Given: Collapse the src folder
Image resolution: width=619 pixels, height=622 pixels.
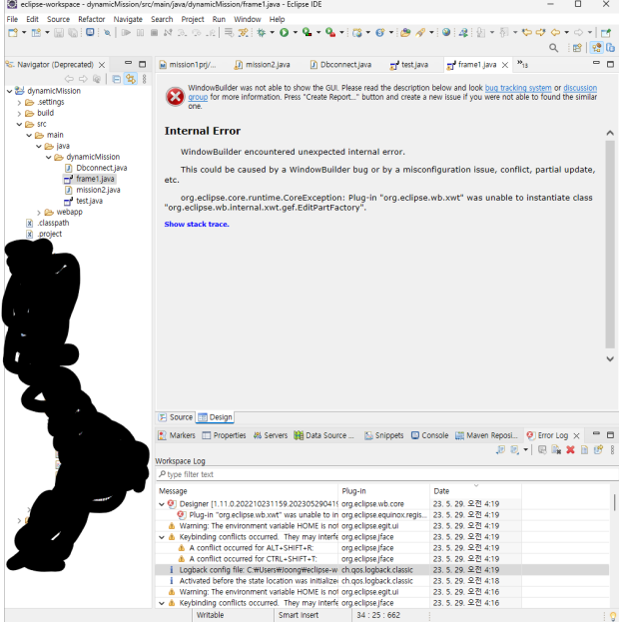Looking at the screenshot, I should pyautogui.click(x=19, y=124).
